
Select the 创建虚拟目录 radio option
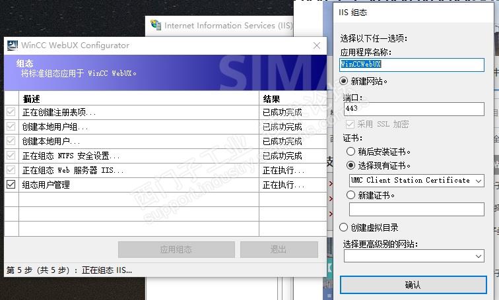tap(343, 227)
